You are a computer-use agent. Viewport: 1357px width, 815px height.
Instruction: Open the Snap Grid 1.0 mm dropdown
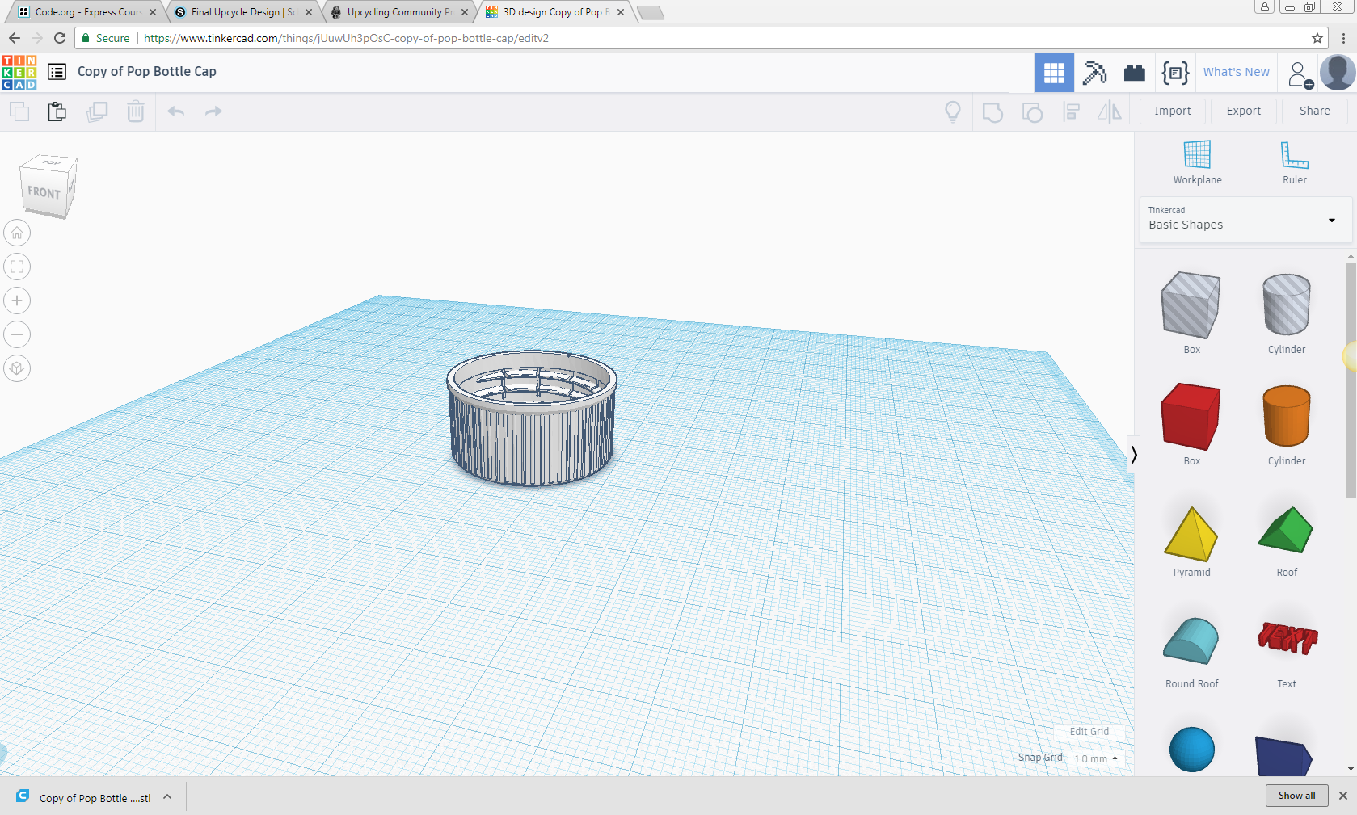(x=1096, y=758)
